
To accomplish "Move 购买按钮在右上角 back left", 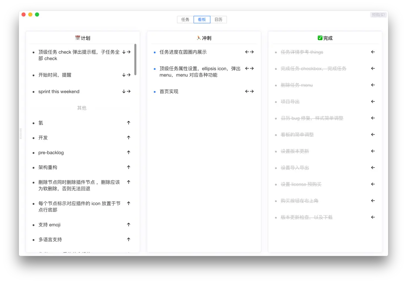I will (x=373, y=201).
